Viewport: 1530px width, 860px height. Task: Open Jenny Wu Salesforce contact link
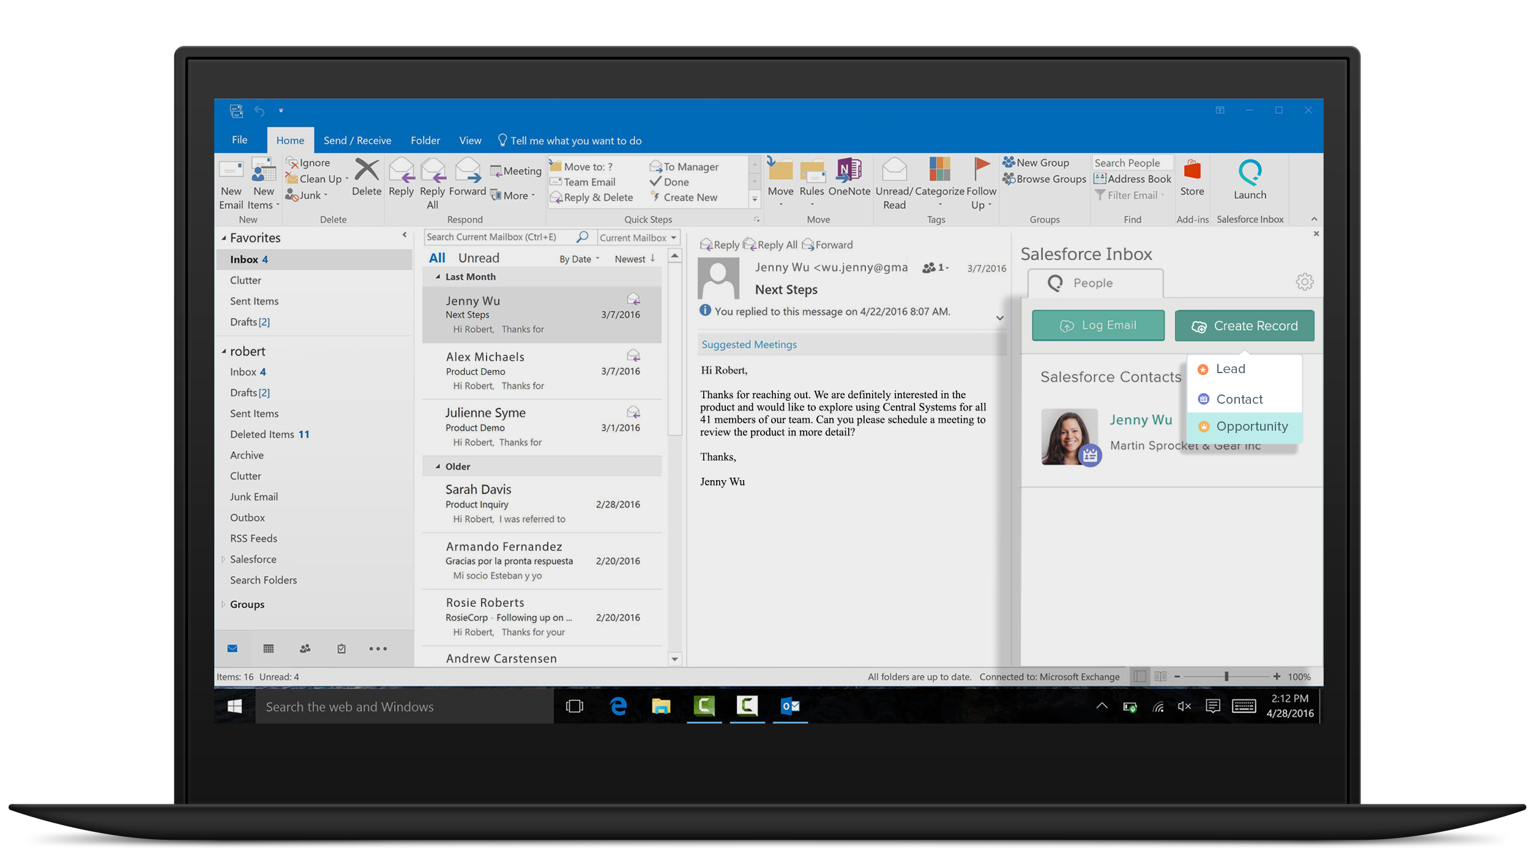1140,420
